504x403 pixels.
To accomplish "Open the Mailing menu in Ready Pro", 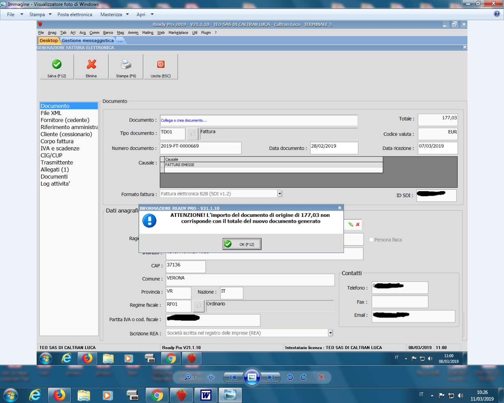I will pos(148,33).
